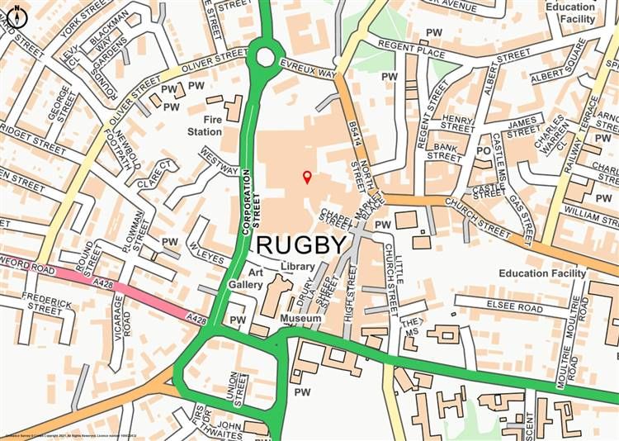Click the PO post office marker

[x=483, y=151]
